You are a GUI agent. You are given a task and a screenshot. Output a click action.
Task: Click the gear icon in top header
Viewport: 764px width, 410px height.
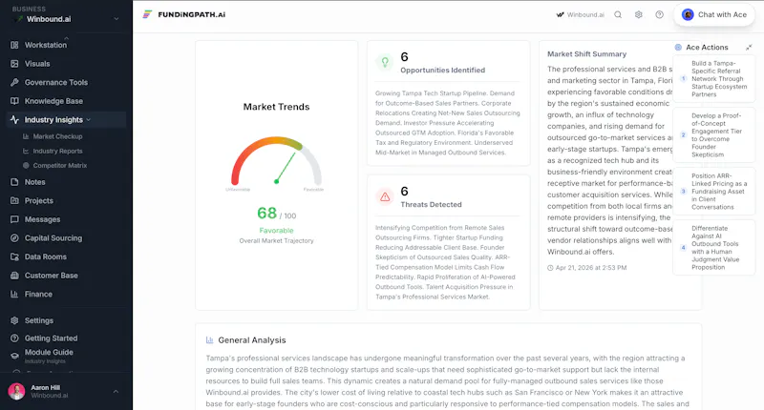[x=638, y=14]
